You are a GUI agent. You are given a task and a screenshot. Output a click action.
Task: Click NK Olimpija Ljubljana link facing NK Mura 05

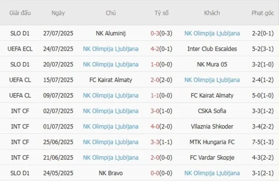(x=111, y=64)
